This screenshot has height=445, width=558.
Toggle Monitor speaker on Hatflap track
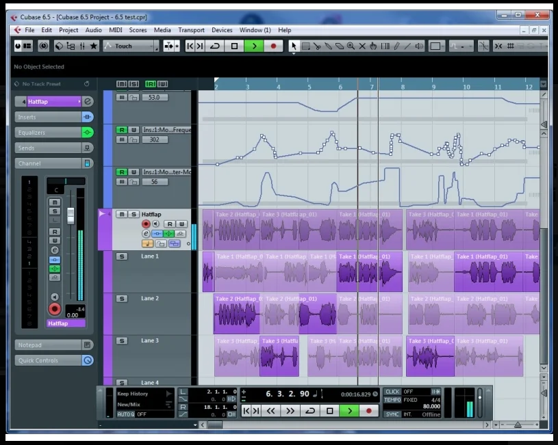click(x=156, y=224)
